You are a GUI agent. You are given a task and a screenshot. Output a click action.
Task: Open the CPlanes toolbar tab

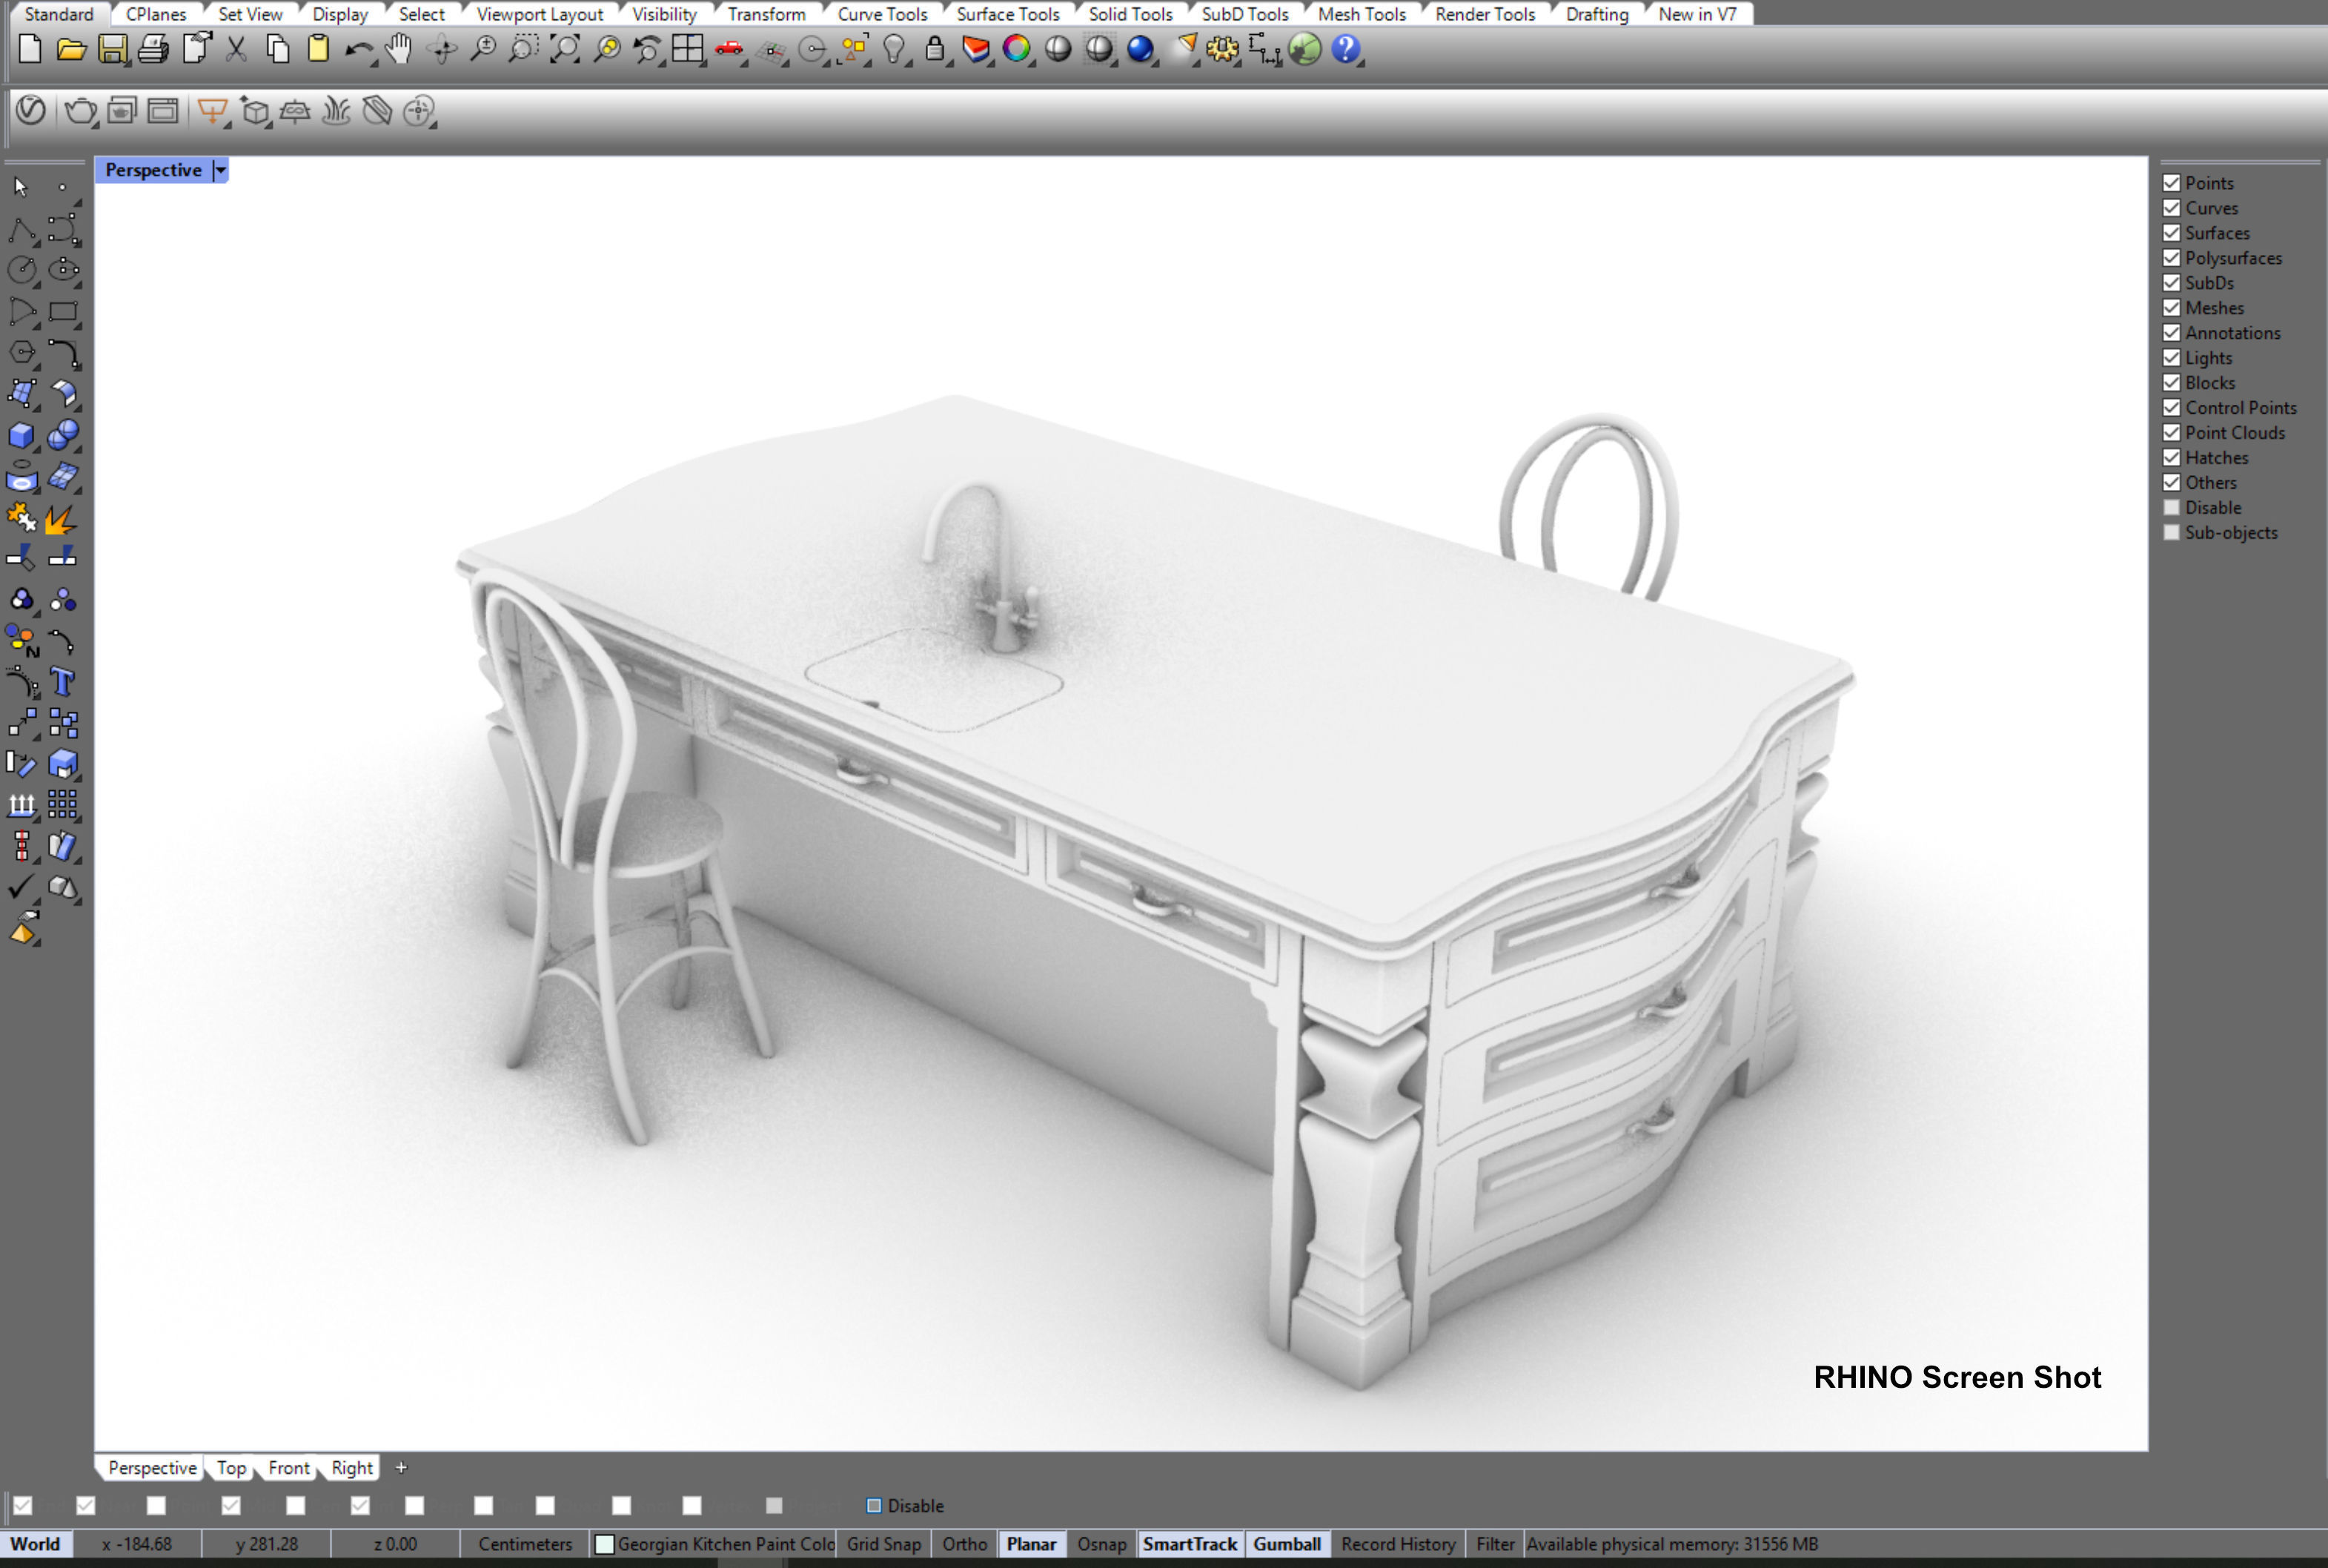point(156,14)
